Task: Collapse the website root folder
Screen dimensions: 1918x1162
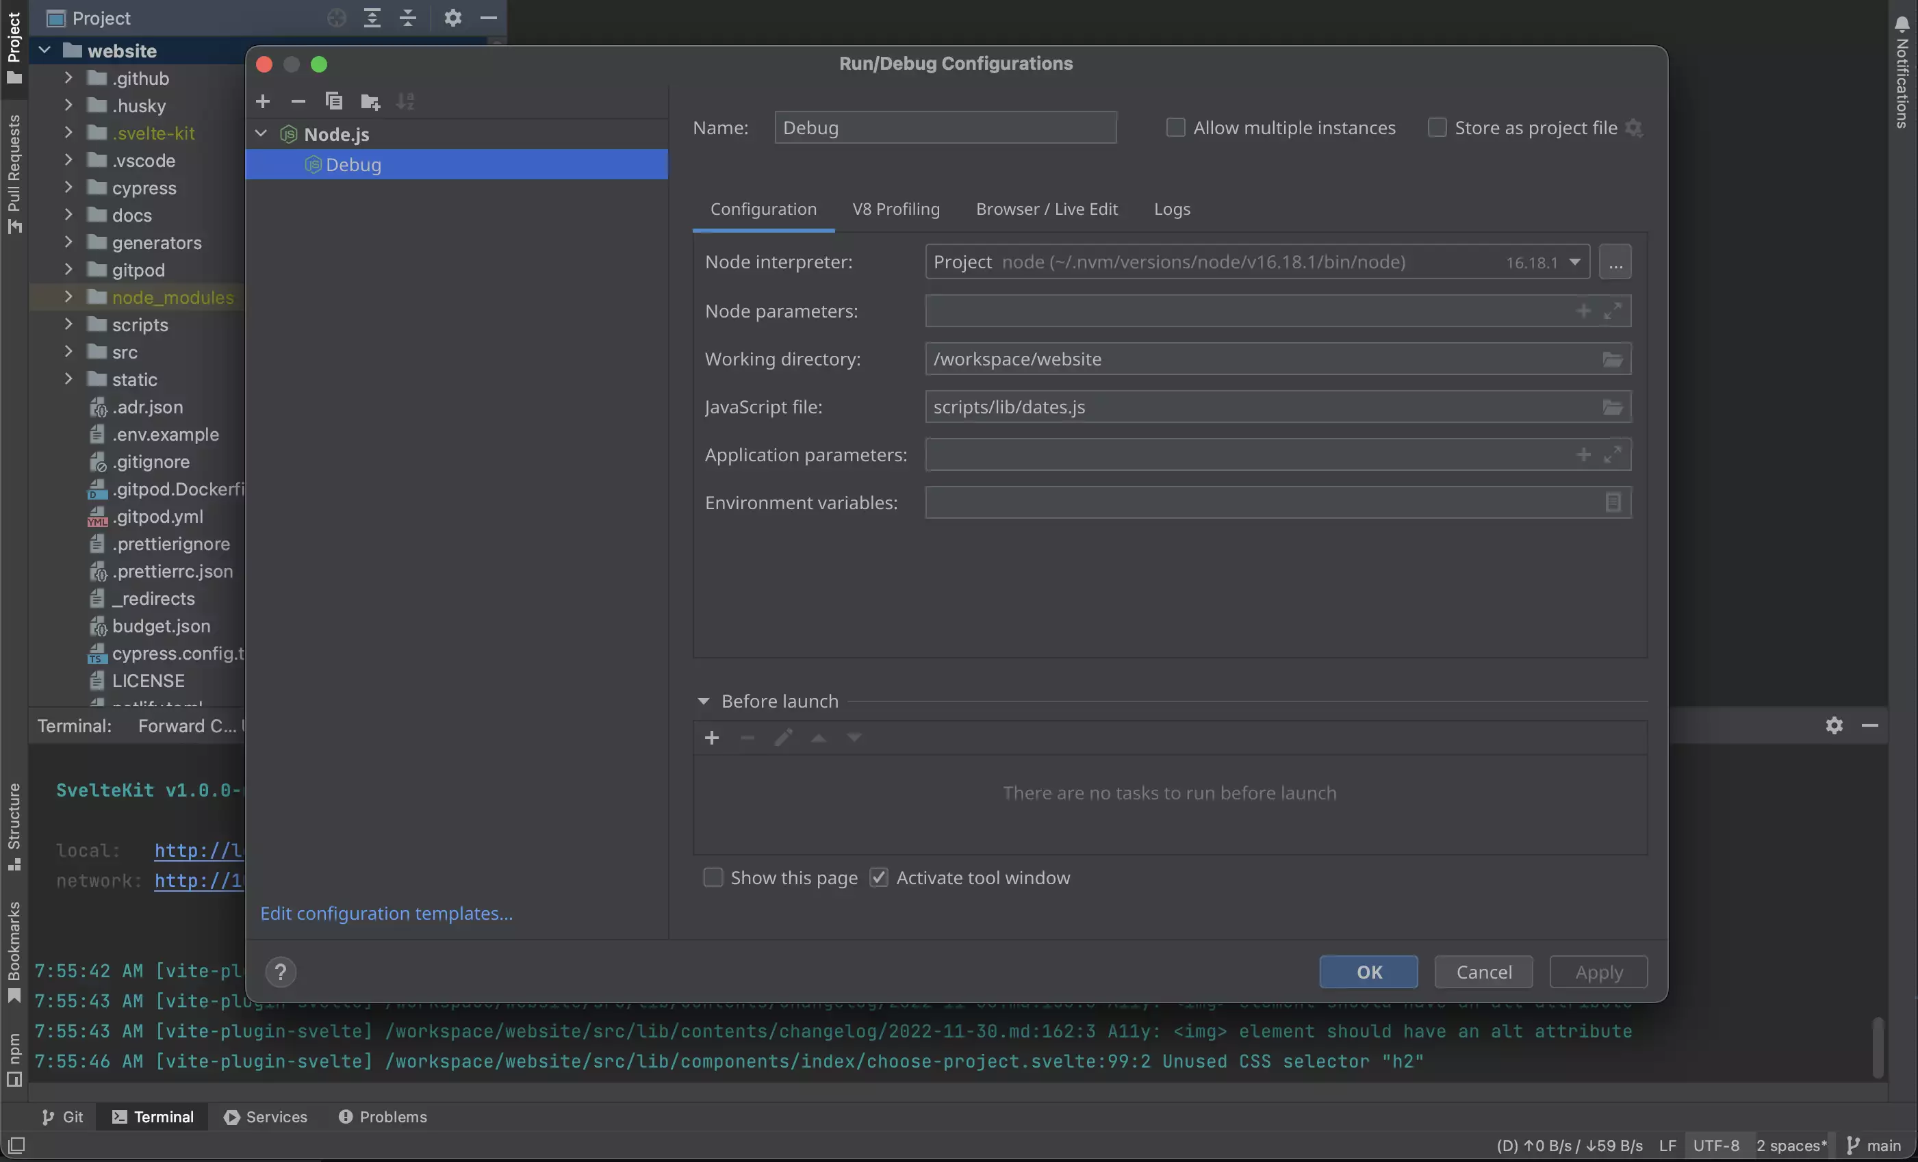Action: [44, 51]
